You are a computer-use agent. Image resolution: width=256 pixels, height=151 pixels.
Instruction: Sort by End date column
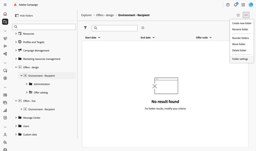(147, 37)
